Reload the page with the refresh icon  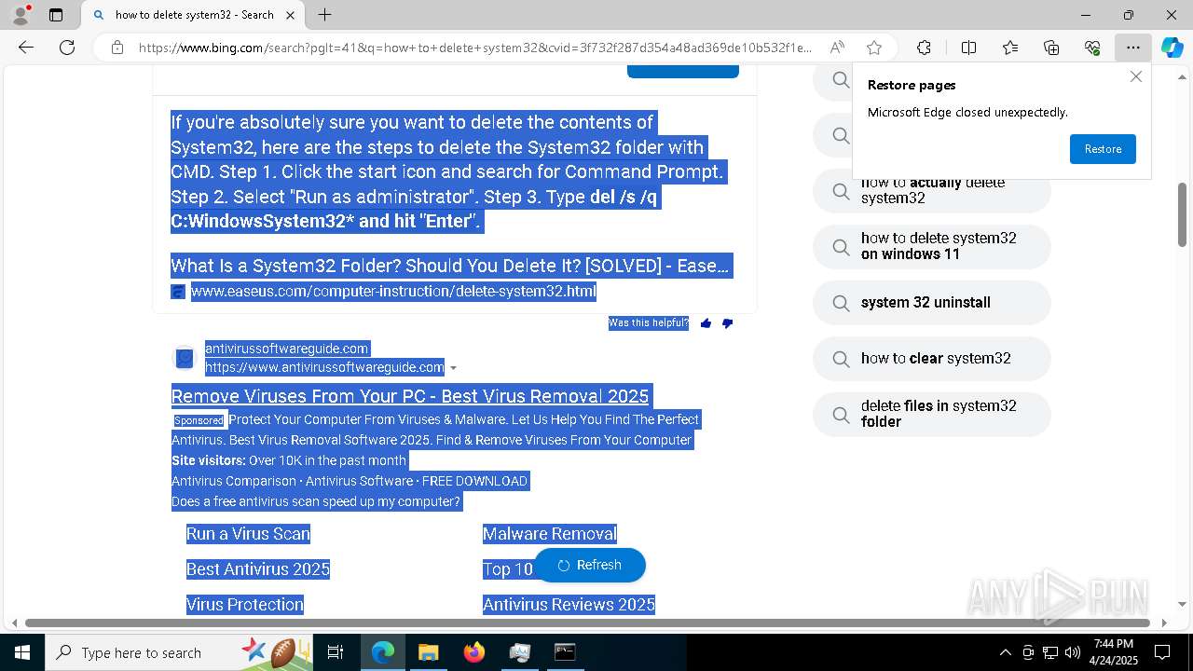tap(67, 48)
